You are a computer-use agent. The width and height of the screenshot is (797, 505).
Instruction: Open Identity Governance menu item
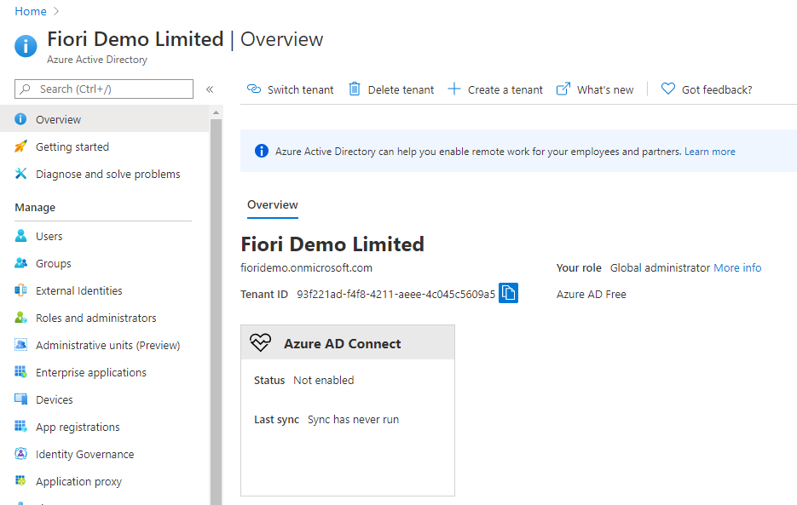[104, 454]
